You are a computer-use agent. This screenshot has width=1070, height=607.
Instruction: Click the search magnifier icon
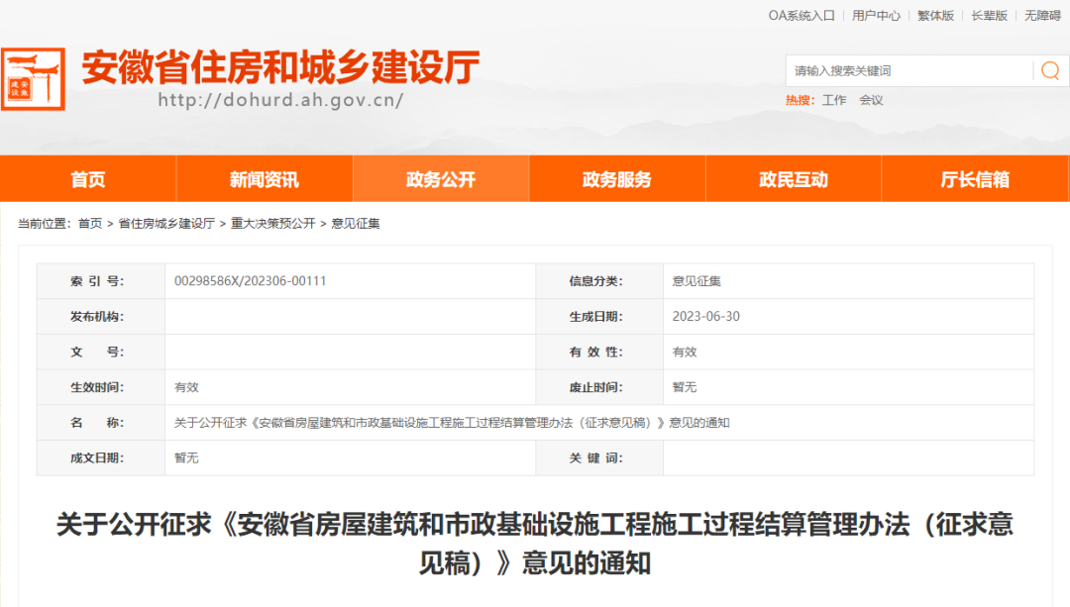[x=1049, y=70]
